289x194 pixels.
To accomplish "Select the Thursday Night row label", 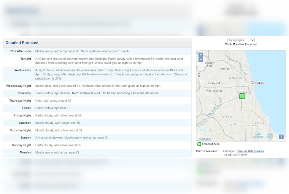I will (x=20, y=101).
